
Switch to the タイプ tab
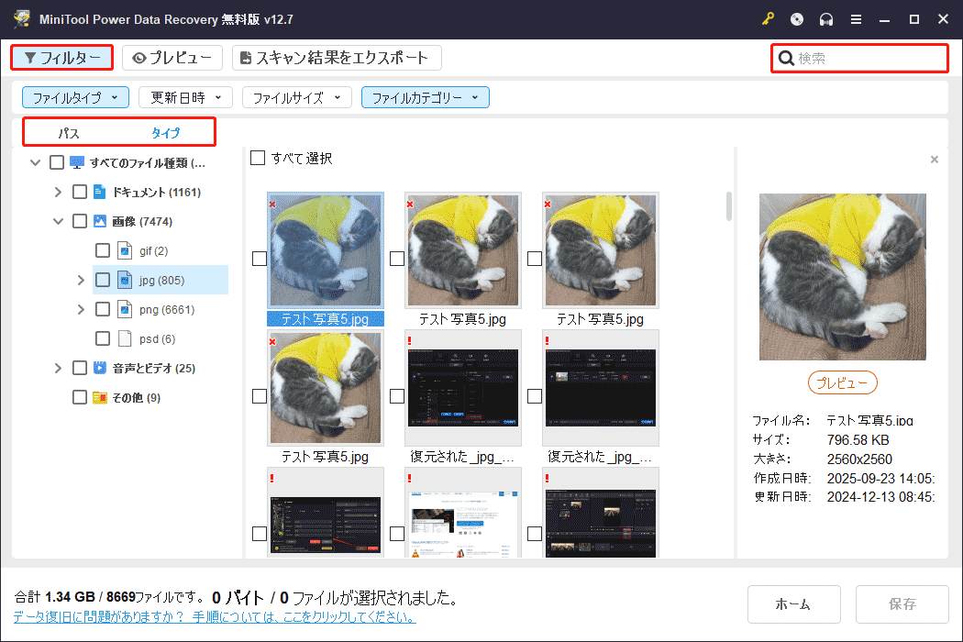(x=165, y=132)
